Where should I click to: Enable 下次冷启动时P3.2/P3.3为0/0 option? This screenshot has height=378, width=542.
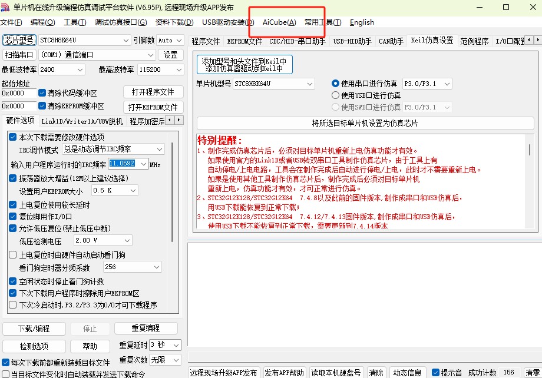[x=13, y=305]
